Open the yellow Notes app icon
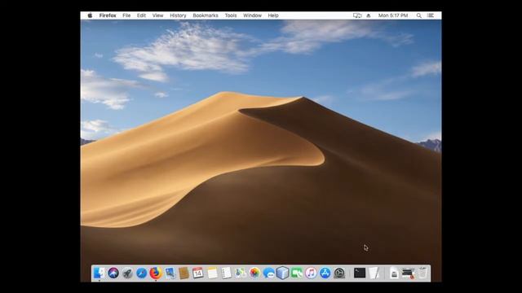Image resolution: width=522 pixels, height=293 pixels. (x=212, y=273)
